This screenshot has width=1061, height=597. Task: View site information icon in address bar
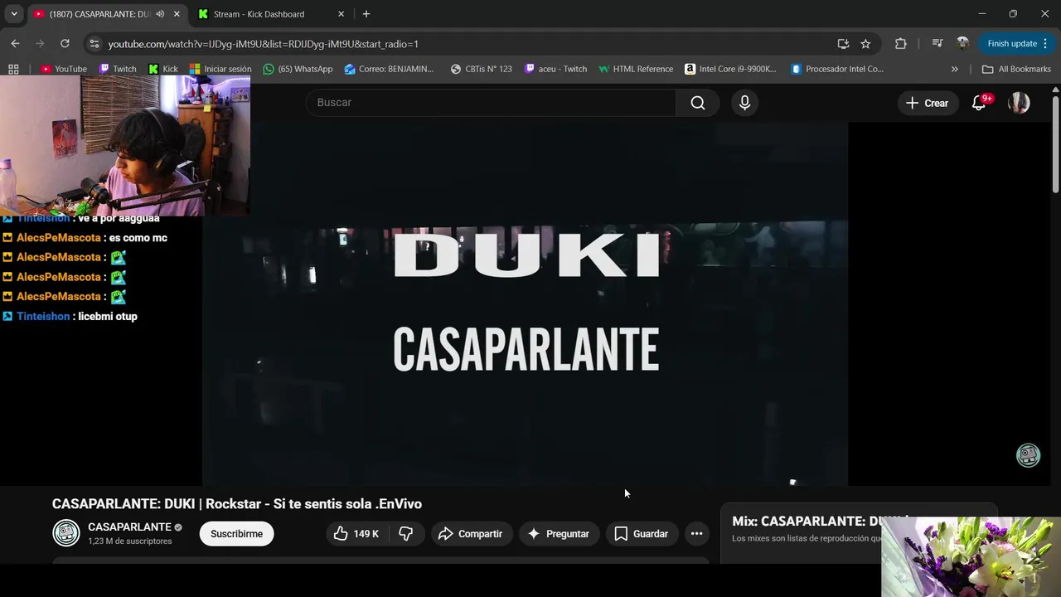click(94, 44)
